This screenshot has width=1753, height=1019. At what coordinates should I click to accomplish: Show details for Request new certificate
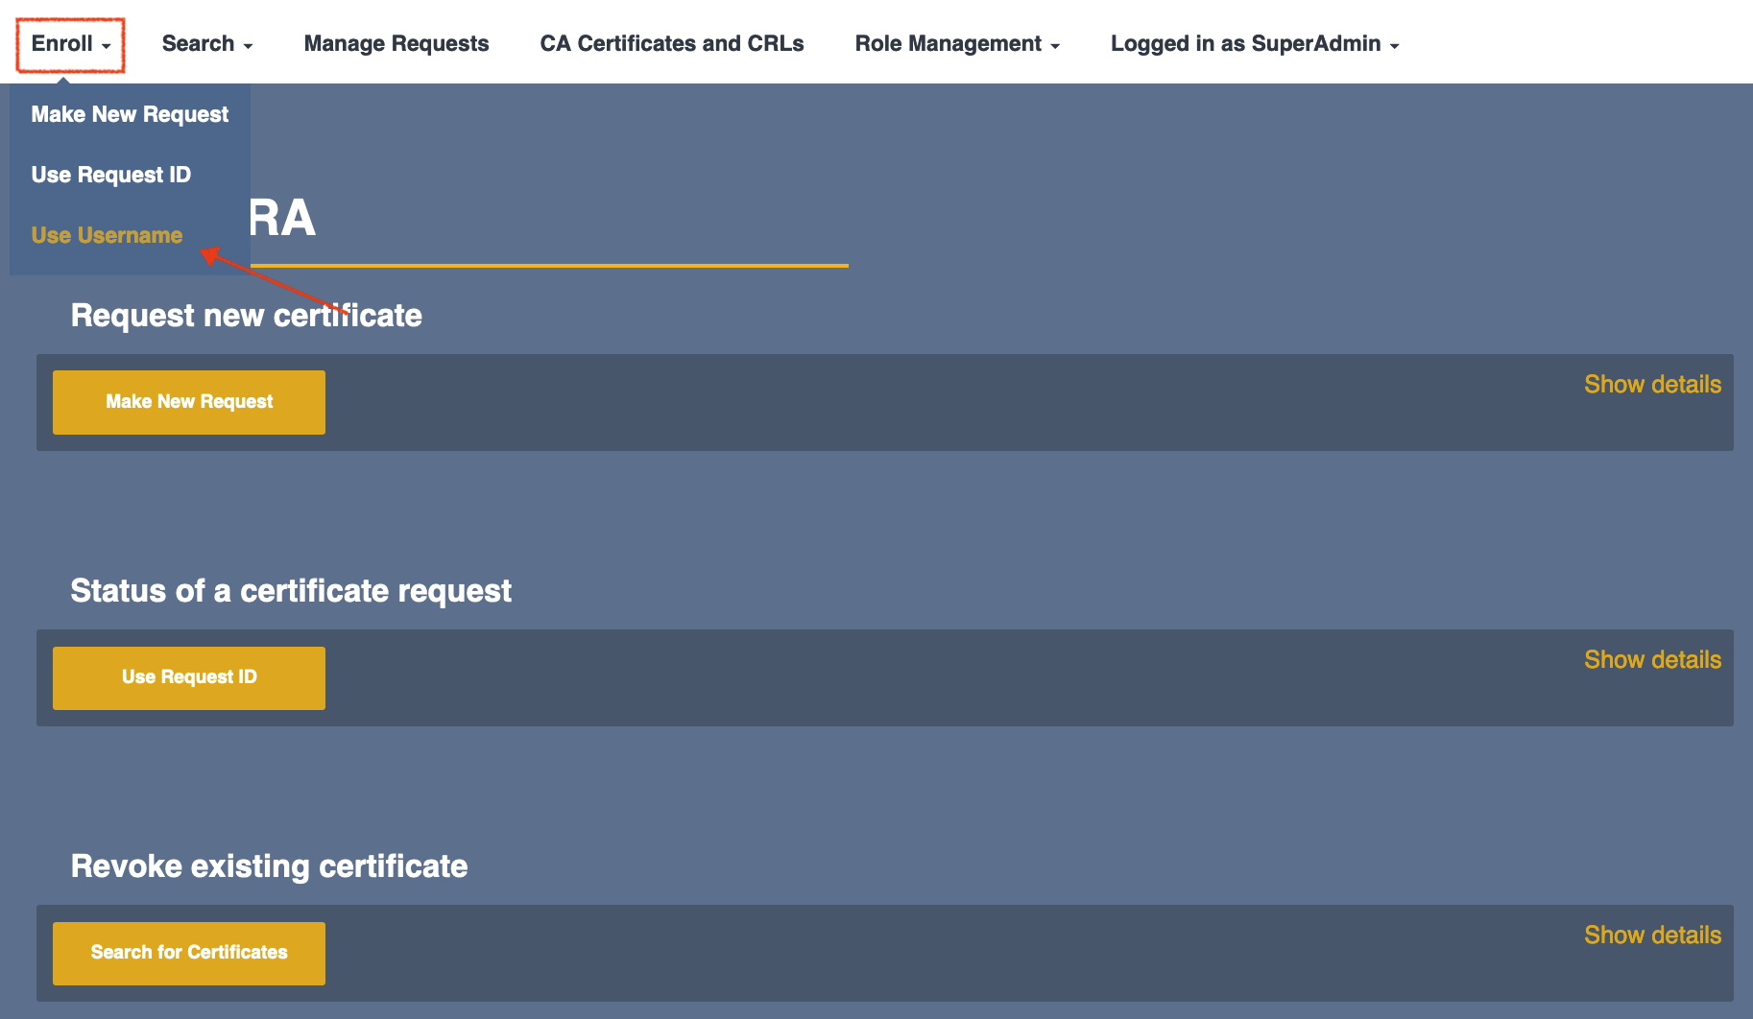1651,385
